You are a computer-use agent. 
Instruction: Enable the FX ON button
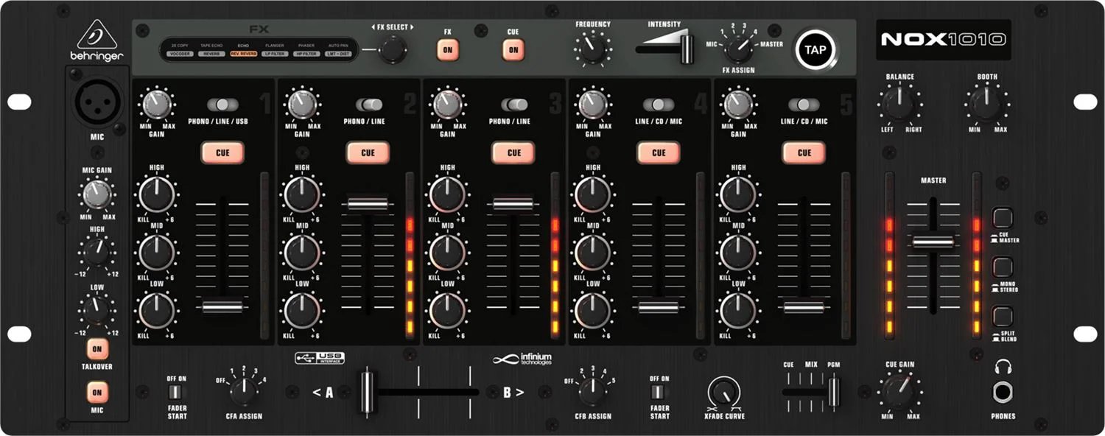tap(448, 48)
